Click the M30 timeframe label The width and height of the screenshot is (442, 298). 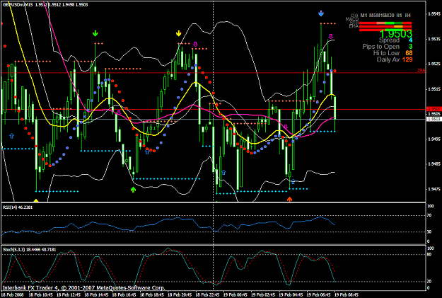(x=390, y=16)
